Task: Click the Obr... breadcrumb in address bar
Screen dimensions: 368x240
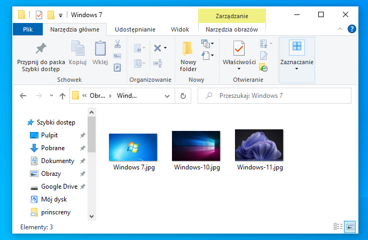Action: pos(97,96)
